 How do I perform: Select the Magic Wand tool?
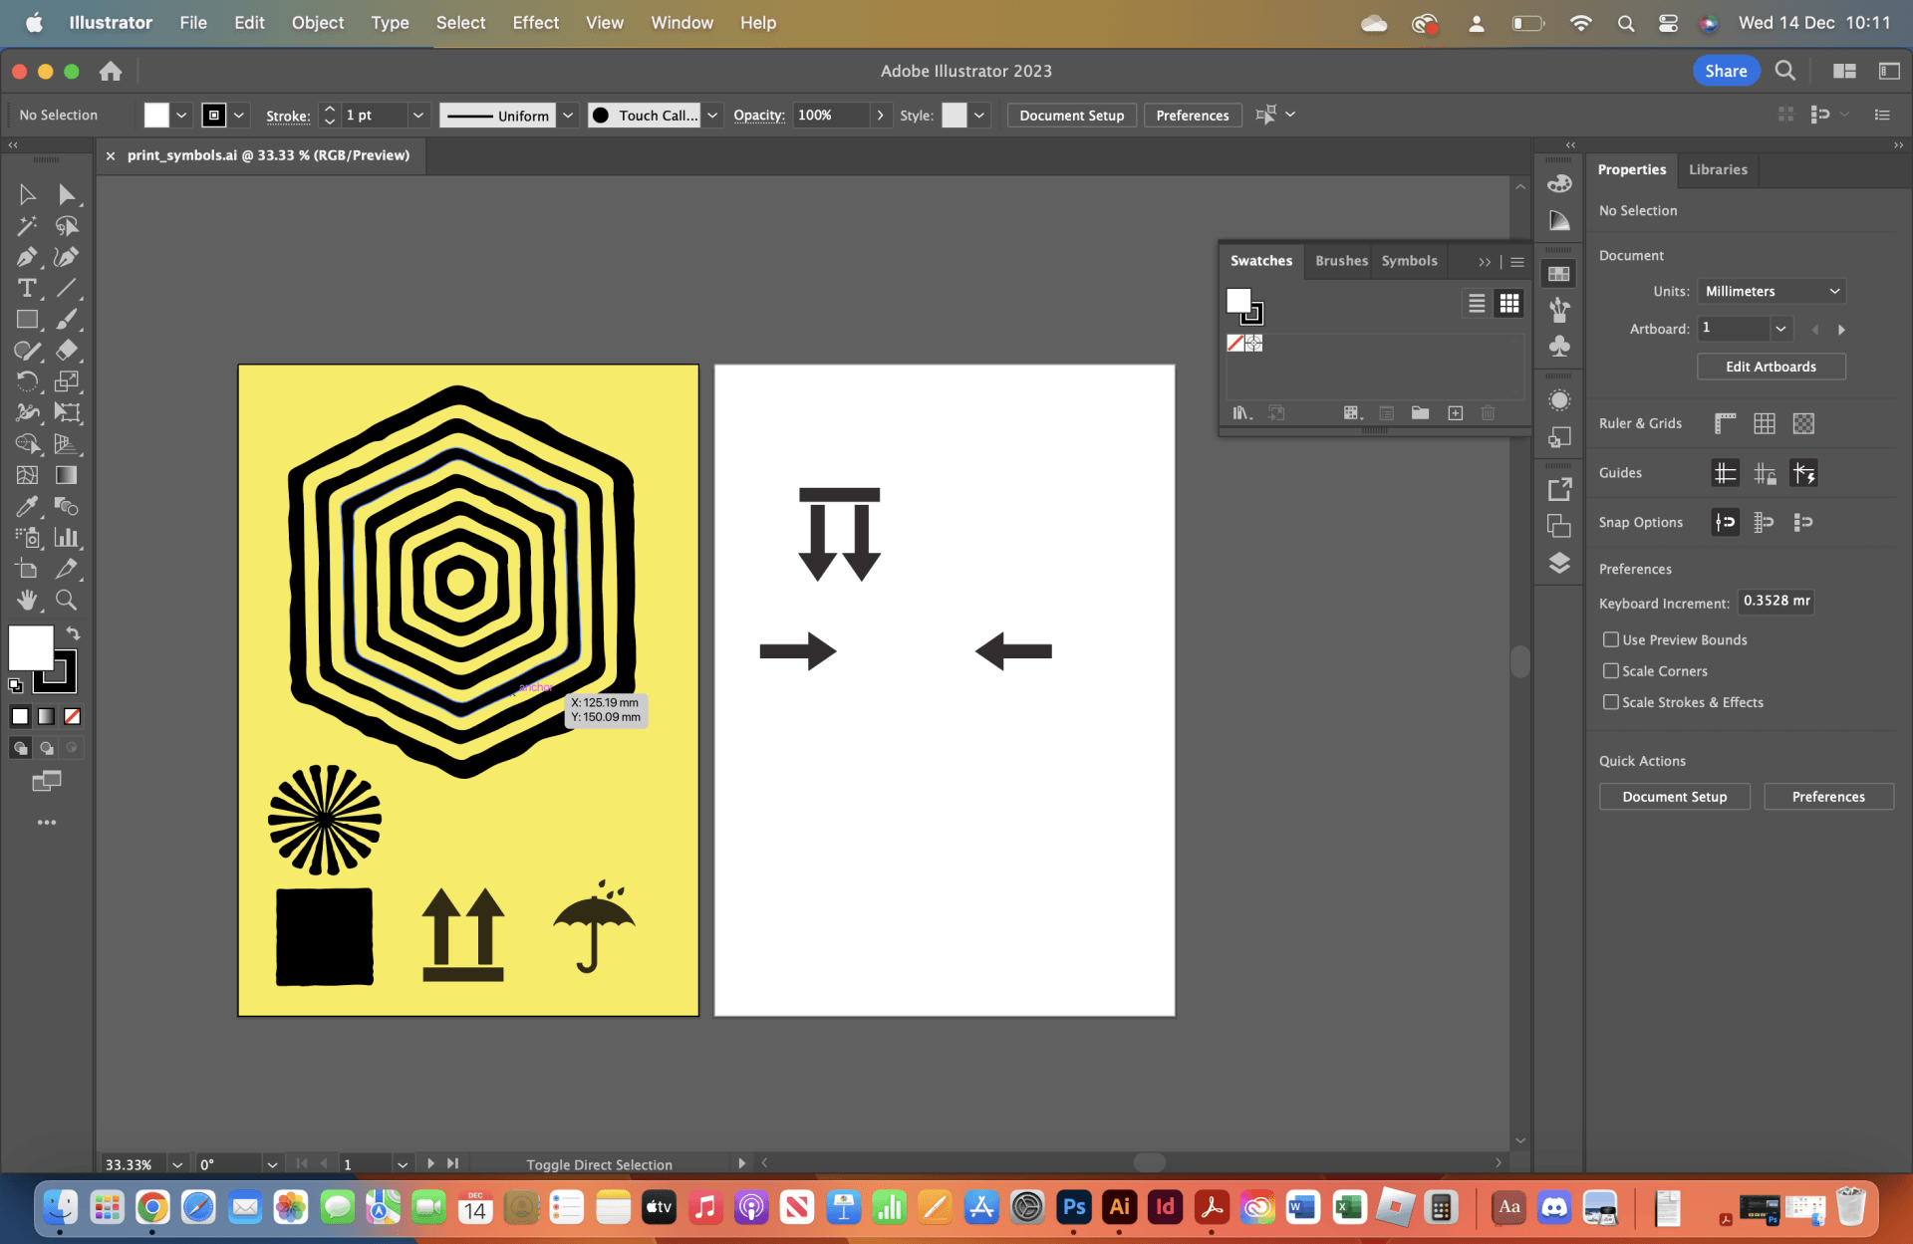(x=27, y=226)
